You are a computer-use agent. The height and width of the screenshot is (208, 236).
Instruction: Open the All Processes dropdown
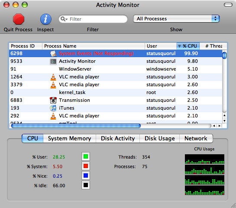[x=176, y=19]
